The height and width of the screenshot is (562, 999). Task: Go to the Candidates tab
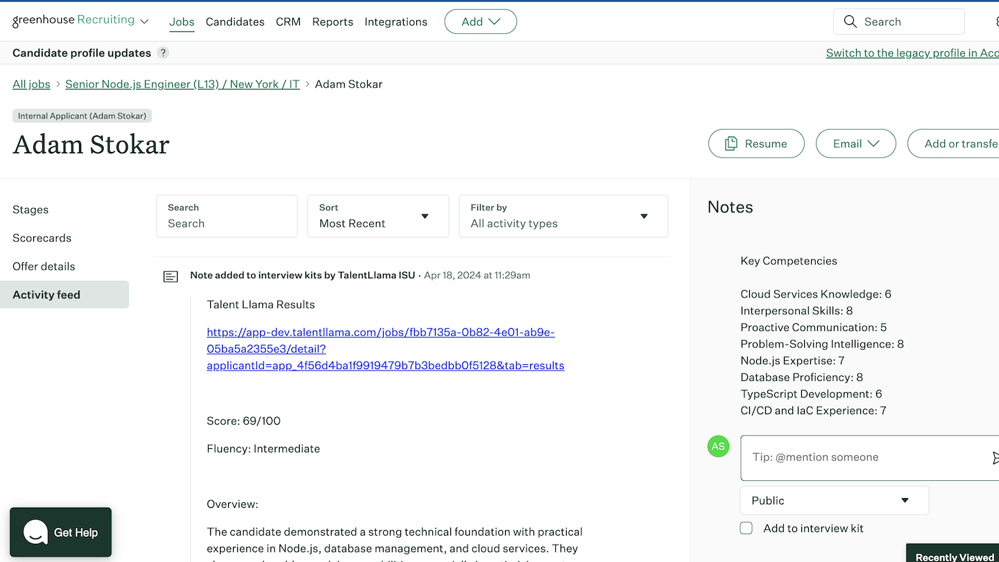coord(235,22)
